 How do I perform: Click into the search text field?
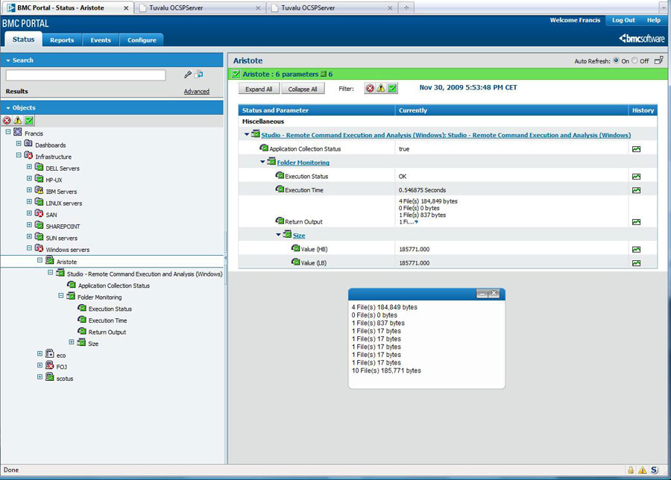[86, 75]
